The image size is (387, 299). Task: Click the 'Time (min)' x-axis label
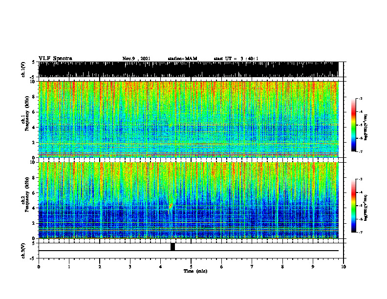click(x=195, y=271)
